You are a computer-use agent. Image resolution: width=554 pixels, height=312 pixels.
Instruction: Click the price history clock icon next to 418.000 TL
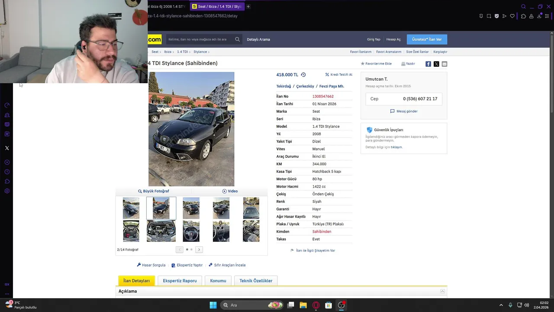[x=303, y=75]
